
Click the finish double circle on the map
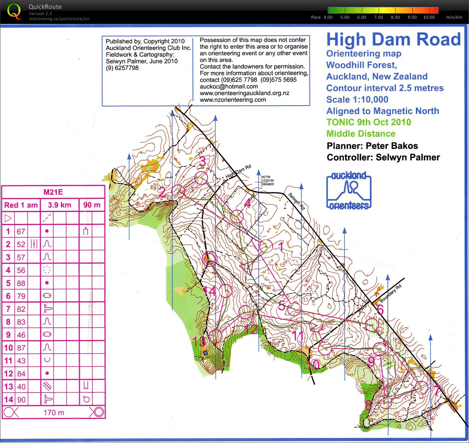coord(209,259)
